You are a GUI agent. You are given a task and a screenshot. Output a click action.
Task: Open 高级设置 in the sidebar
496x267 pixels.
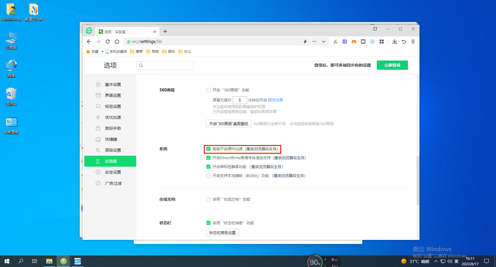tap(110, 150)
